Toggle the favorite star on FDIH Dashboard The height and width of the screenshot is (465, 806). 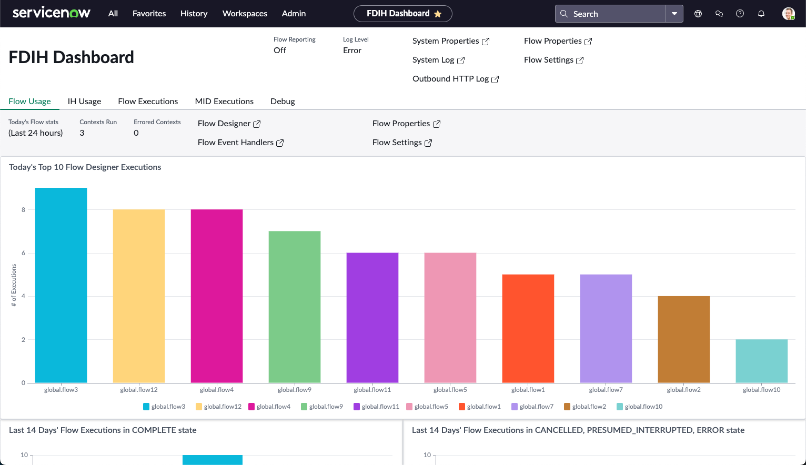click(x=438, y=14)
